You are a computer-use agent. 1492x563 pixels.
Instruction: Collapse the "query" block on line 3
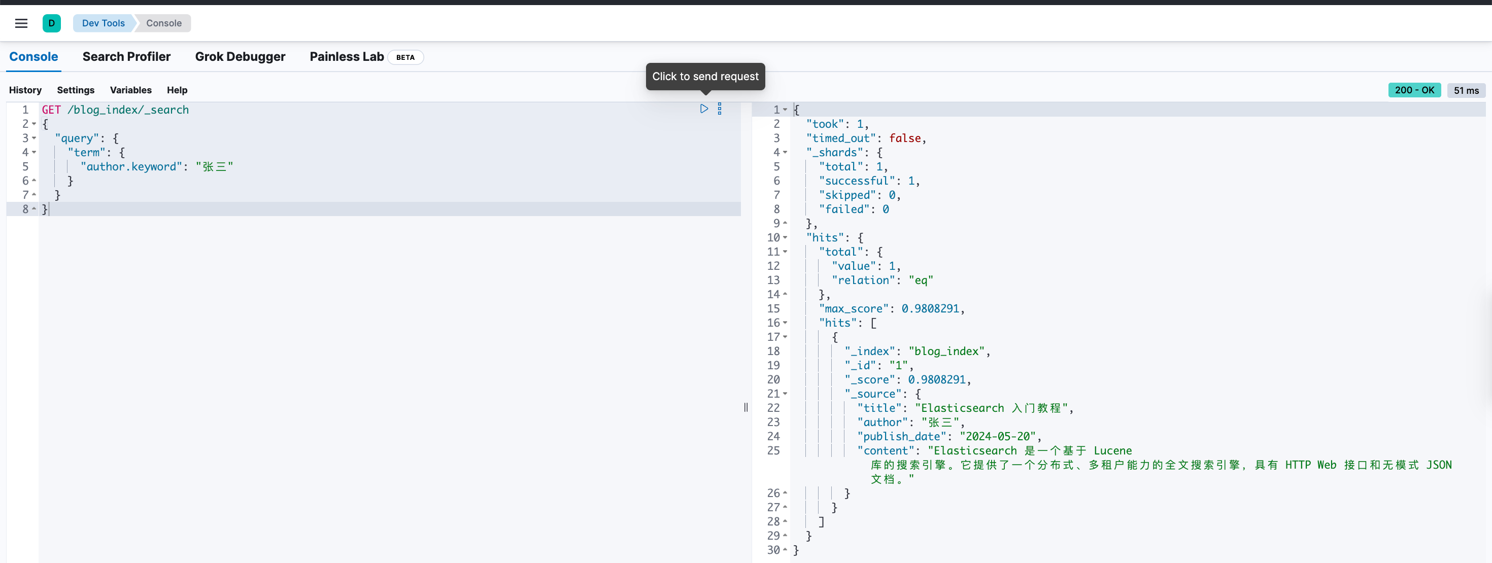point(34,138)
